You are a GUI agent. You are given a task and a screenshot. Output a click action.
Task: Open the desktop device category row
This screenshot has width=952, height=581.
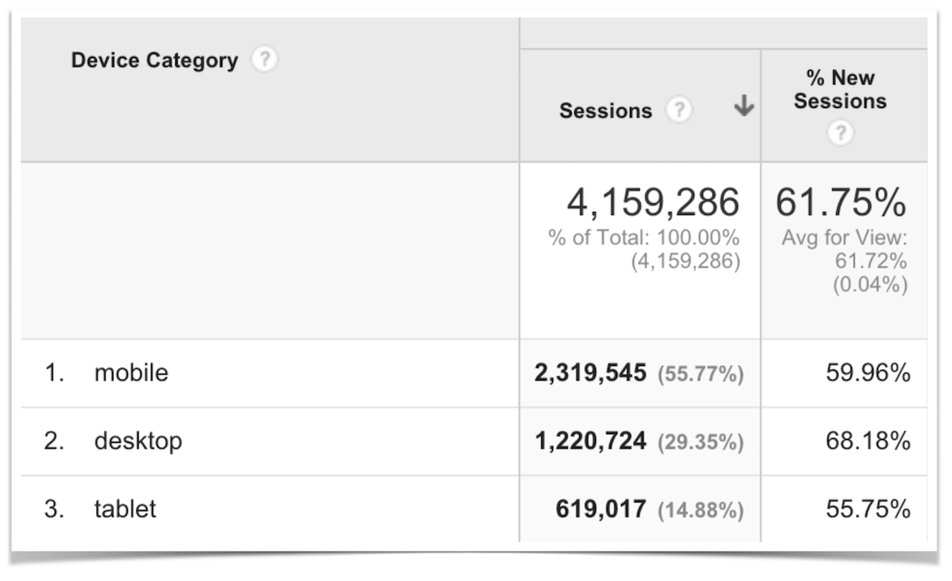[138, 441]
